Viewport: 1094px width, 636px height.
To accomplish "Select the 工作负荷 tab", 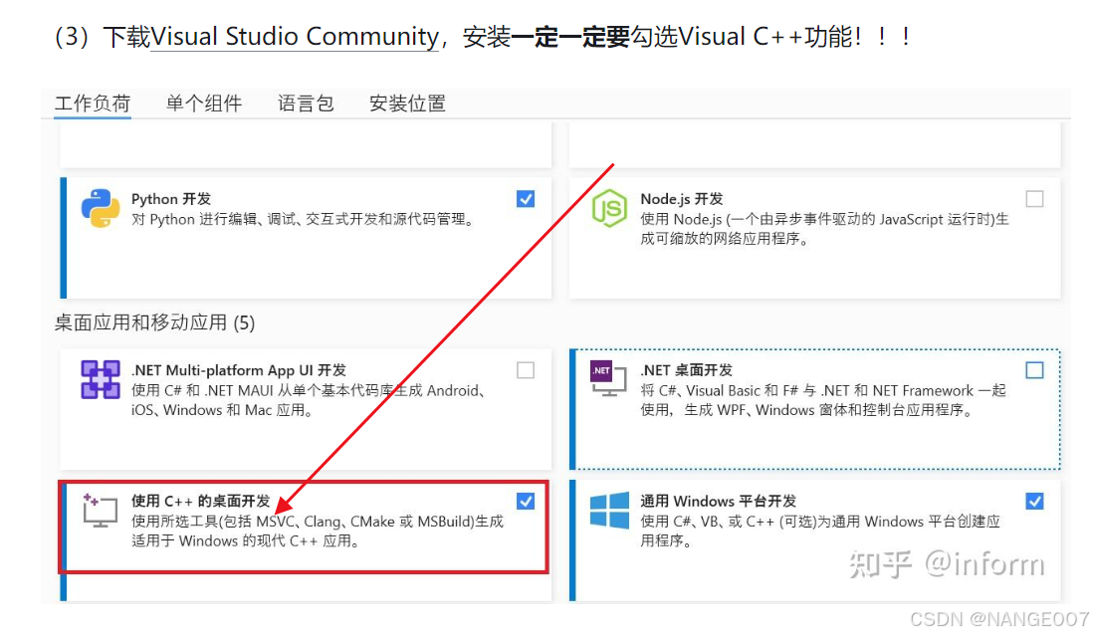I will tap(92, 103).
